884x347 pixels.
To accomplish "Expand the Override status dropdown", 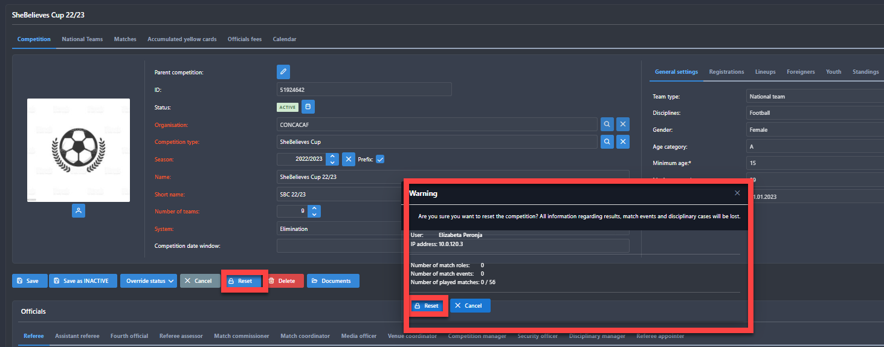I will tap(148, 281).
